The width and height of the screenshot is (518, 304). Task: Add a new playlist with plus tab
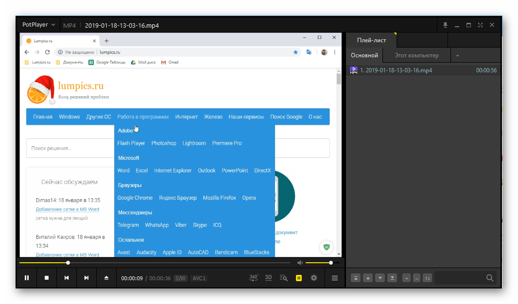[458, 55]
